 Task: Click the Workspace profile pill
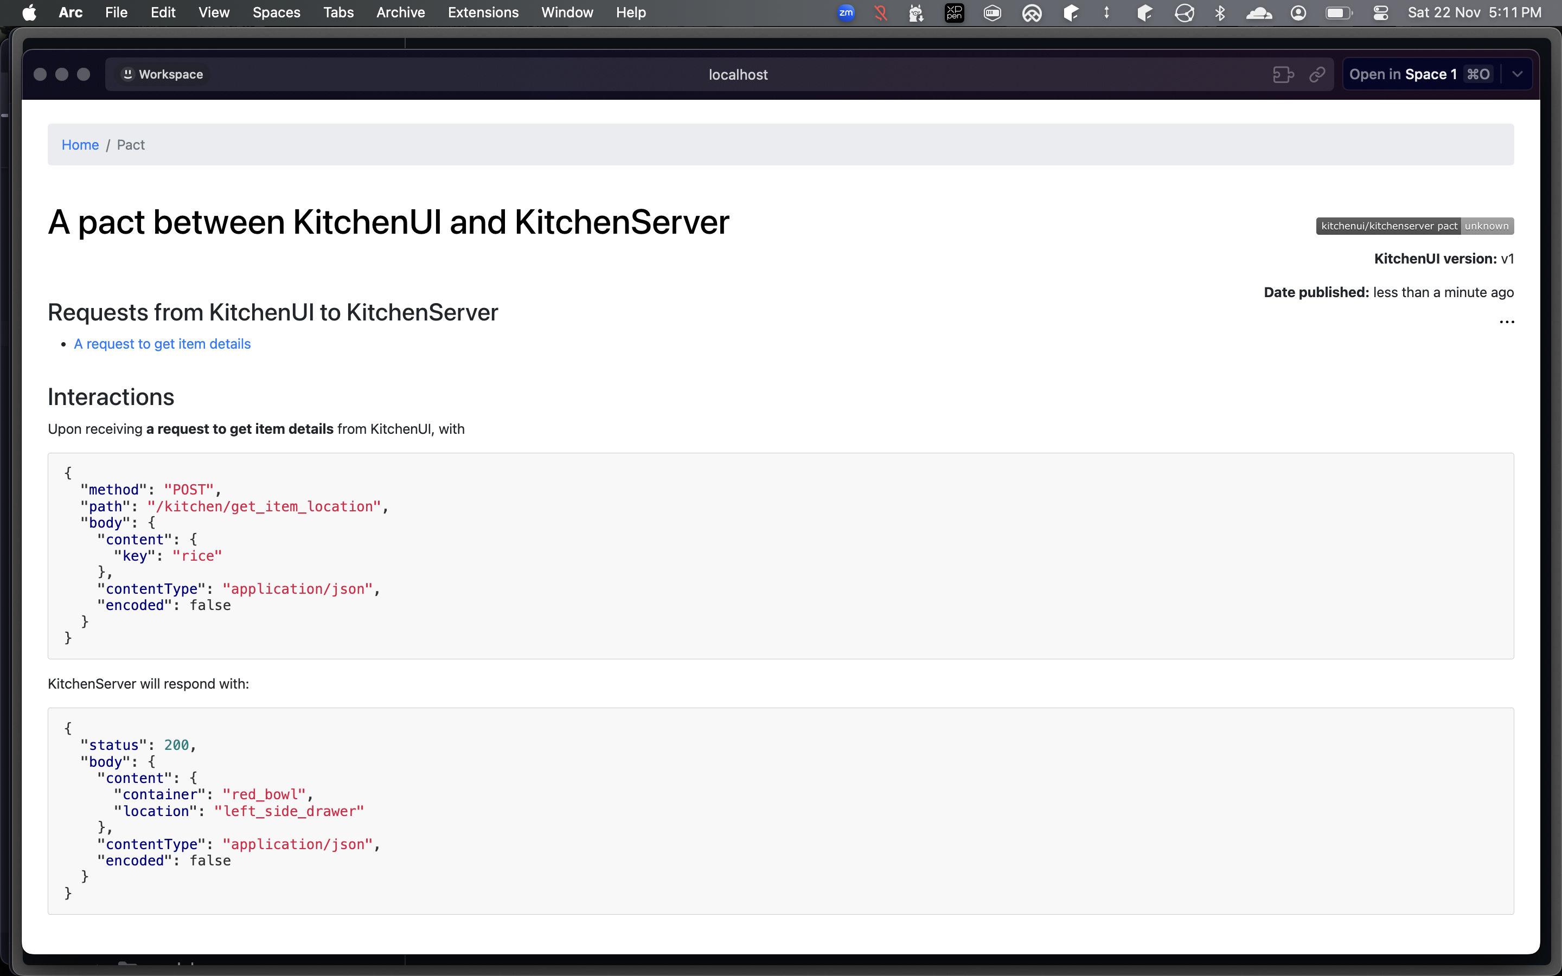tap(163, 75)
